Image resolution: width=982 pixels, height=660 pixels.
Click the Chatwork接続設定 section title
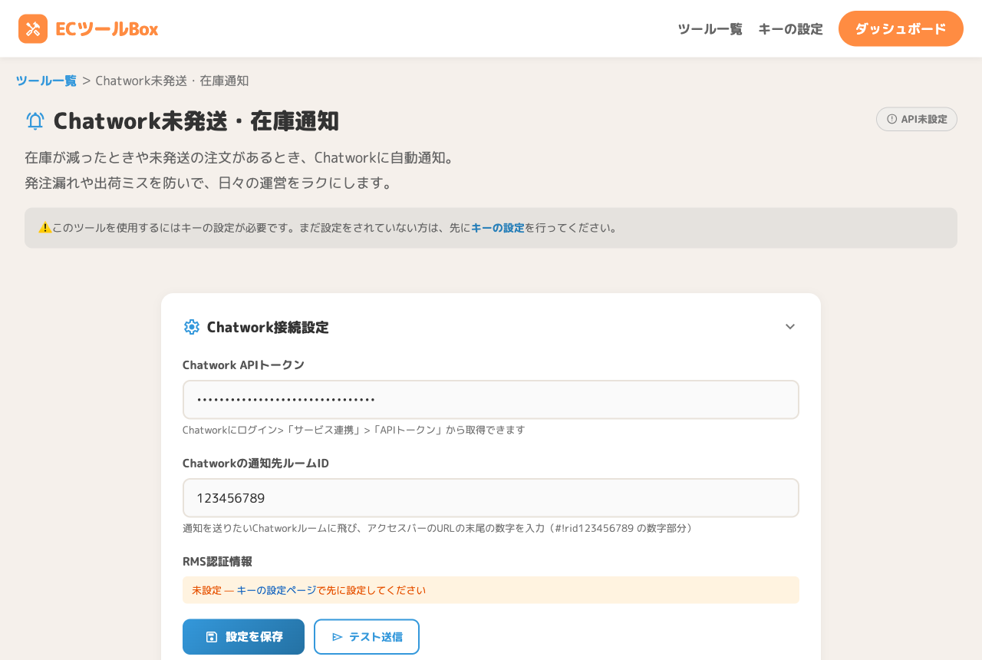pos(268,327)
